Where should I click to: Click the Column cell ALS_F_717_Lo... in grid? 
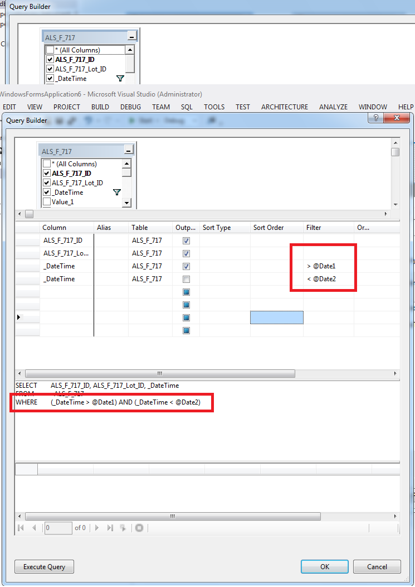(66, 253)
